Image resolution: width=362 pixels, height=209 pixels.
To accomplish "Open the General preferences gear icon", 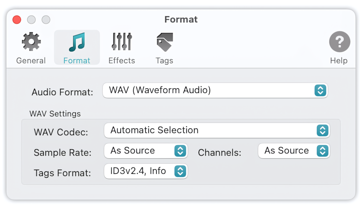I will click(31, 42).
